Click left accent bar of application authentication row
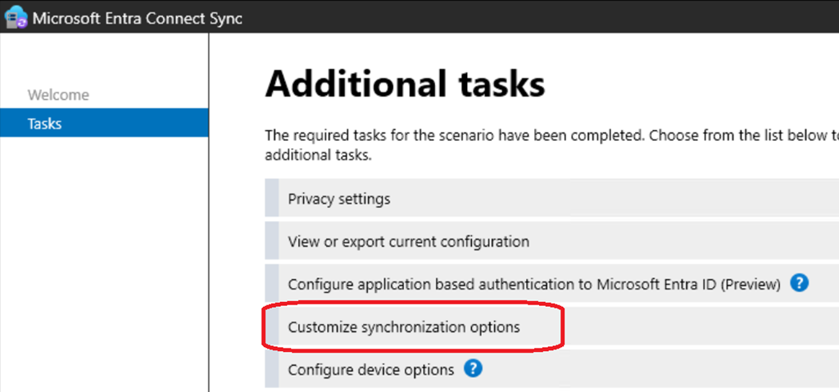Image resolution: width=839 pixels, height=392 pixels. click(x=271, y=284)
